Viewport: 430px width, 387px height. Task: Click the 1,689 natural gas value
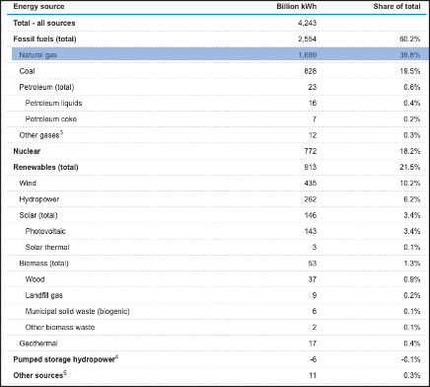click(308, 55)
